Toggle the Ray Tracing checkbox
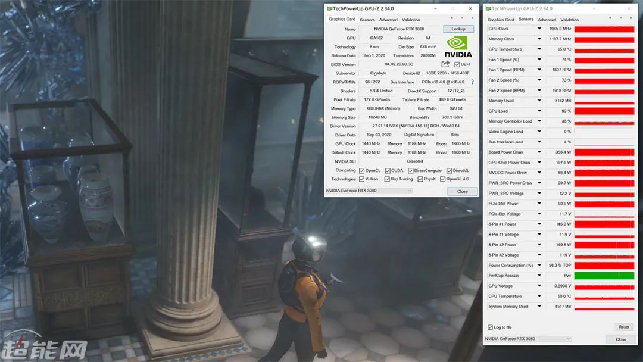Viewport: 643px width, 362px height. (x=387, y=179)
